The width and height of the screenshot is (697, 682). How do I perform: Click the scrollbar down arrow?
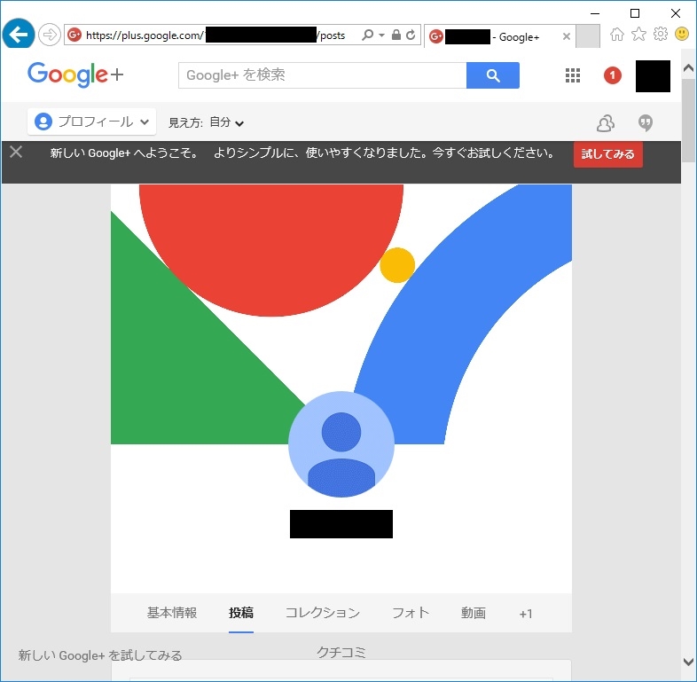click(x=688, y=662)
